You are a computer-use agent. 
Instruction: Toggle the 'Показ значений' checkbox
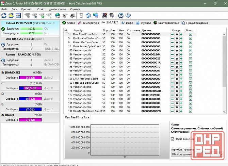click(173, 139)
